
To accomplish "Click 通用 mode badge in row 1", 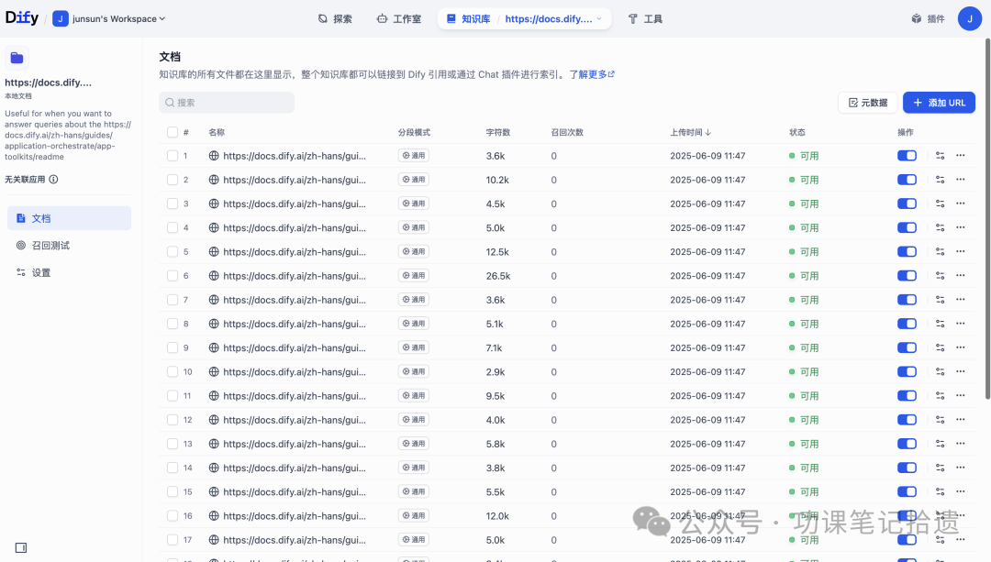I will [413, 155].
